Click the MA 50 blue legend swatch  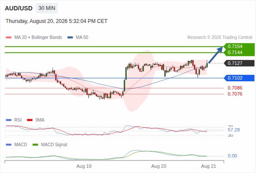(70, 38)
